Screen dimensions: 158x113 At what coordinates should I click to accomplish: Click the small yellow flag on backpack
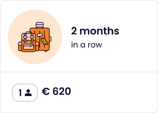pyautogui.click(x=31, y=45)
